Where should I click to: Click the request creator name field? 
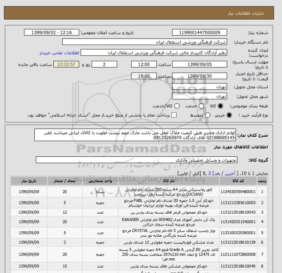[154, 53]
